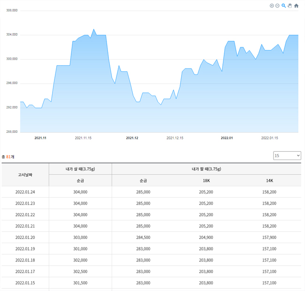Click the 284,500 sell price cell
The image size is (305, 291).
[143, 237]
